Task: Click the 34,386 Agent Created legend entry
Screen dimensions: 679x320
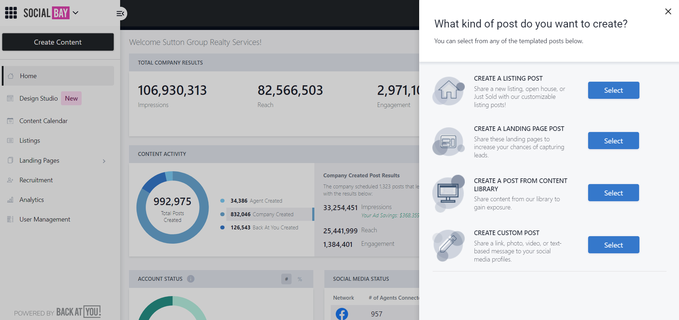Action: [x=256, y=201]
